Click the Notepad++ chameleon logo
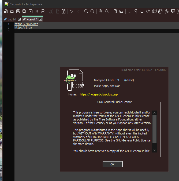Image resolution: width=179 pixels, height=181 pixels. point(75,80)
